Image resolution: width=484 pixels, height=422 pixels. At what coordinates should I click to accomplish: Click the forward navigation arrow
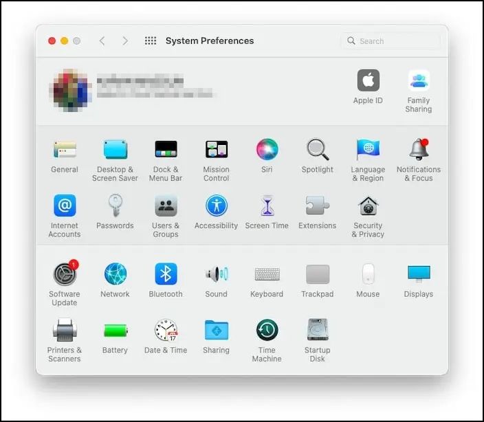125,41
